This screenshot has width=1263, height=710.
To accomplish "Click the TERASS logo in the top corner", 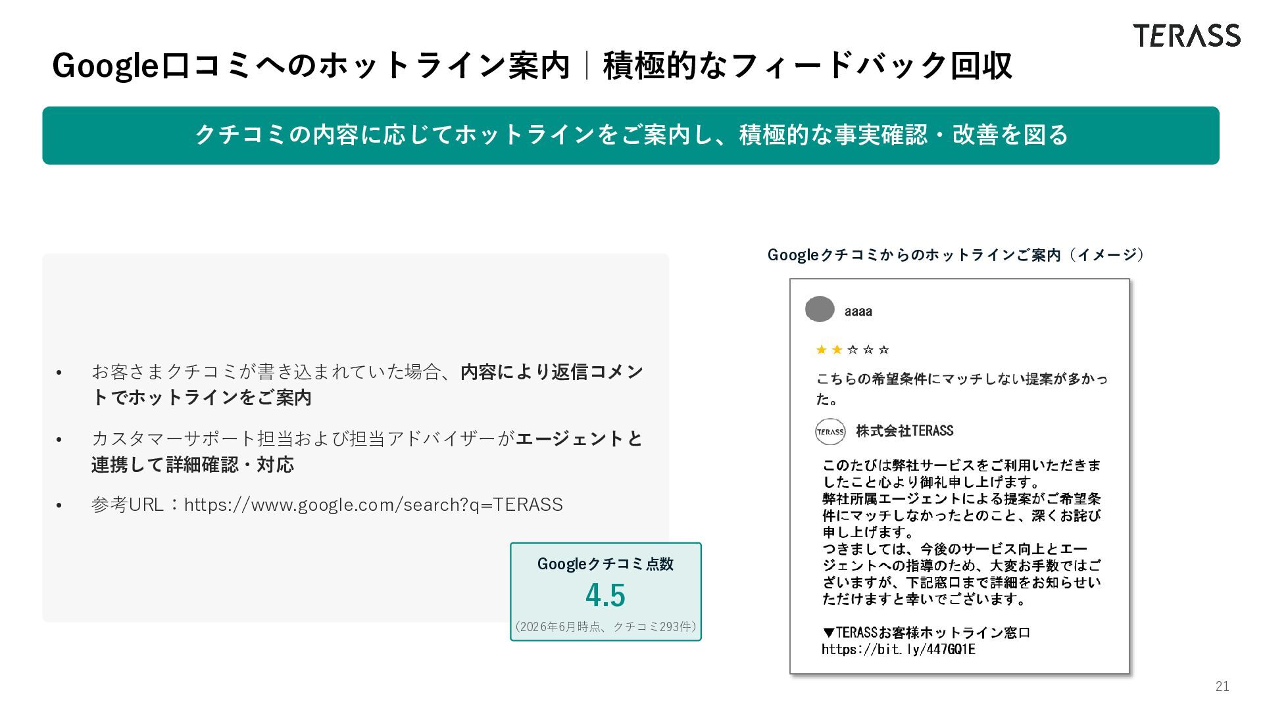I will (x=1186, y=35).
